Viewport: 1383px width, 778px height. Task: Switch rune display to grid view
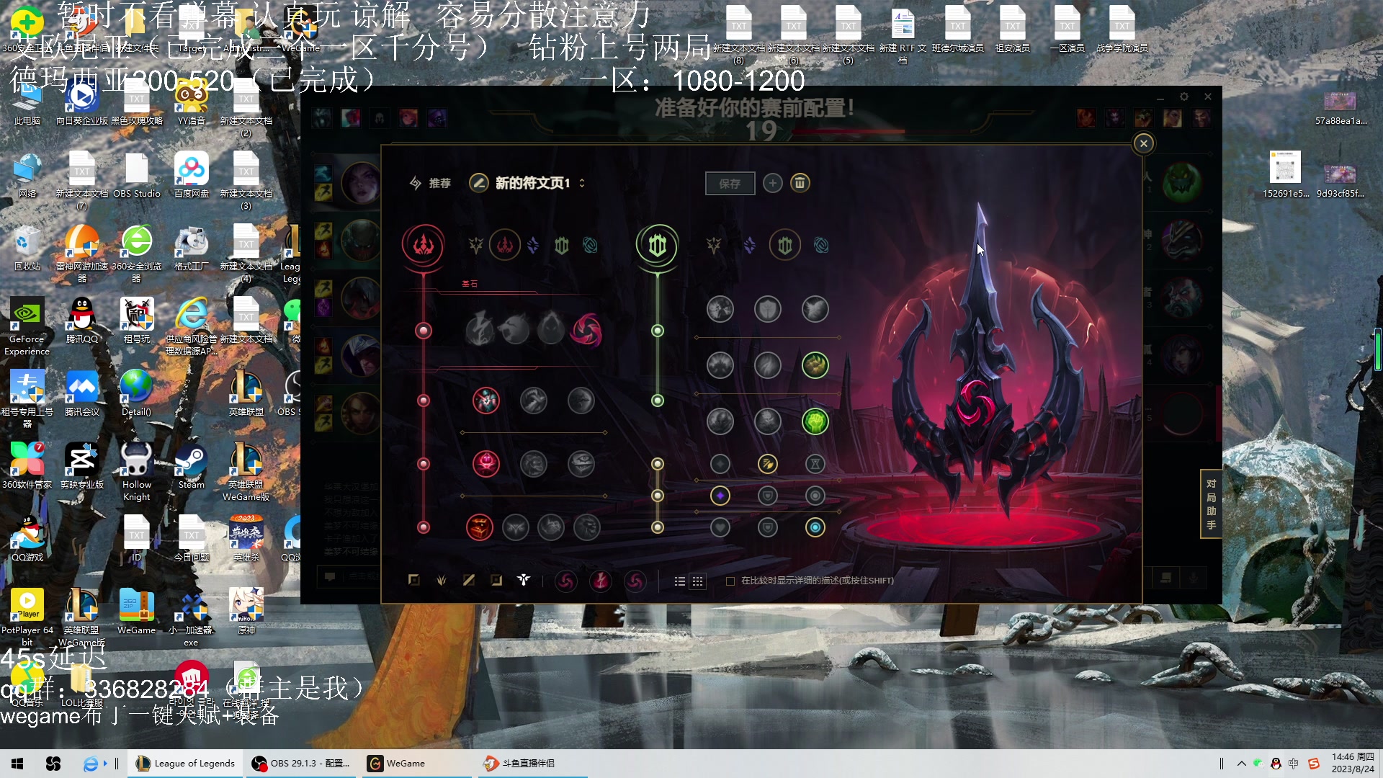point(698,581)
